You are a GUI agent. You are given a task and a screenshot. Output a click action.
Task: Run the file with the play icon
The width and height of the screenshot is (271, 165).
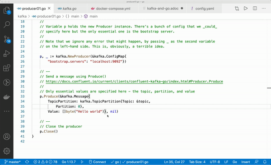pos(246,8)
